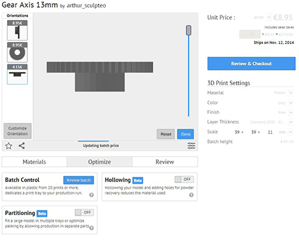
Task: Toggle Partitioning switch on
Action: 84,213
